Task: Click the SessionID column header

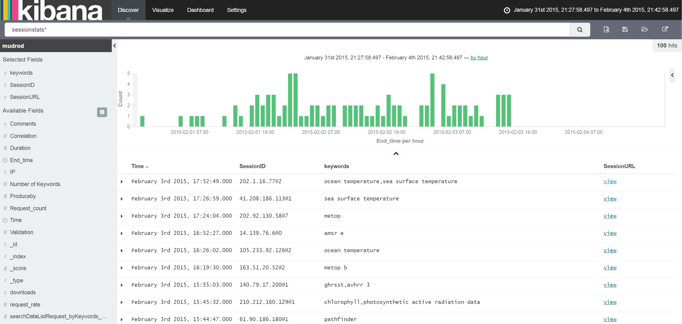Action: [x=252, y=166]
